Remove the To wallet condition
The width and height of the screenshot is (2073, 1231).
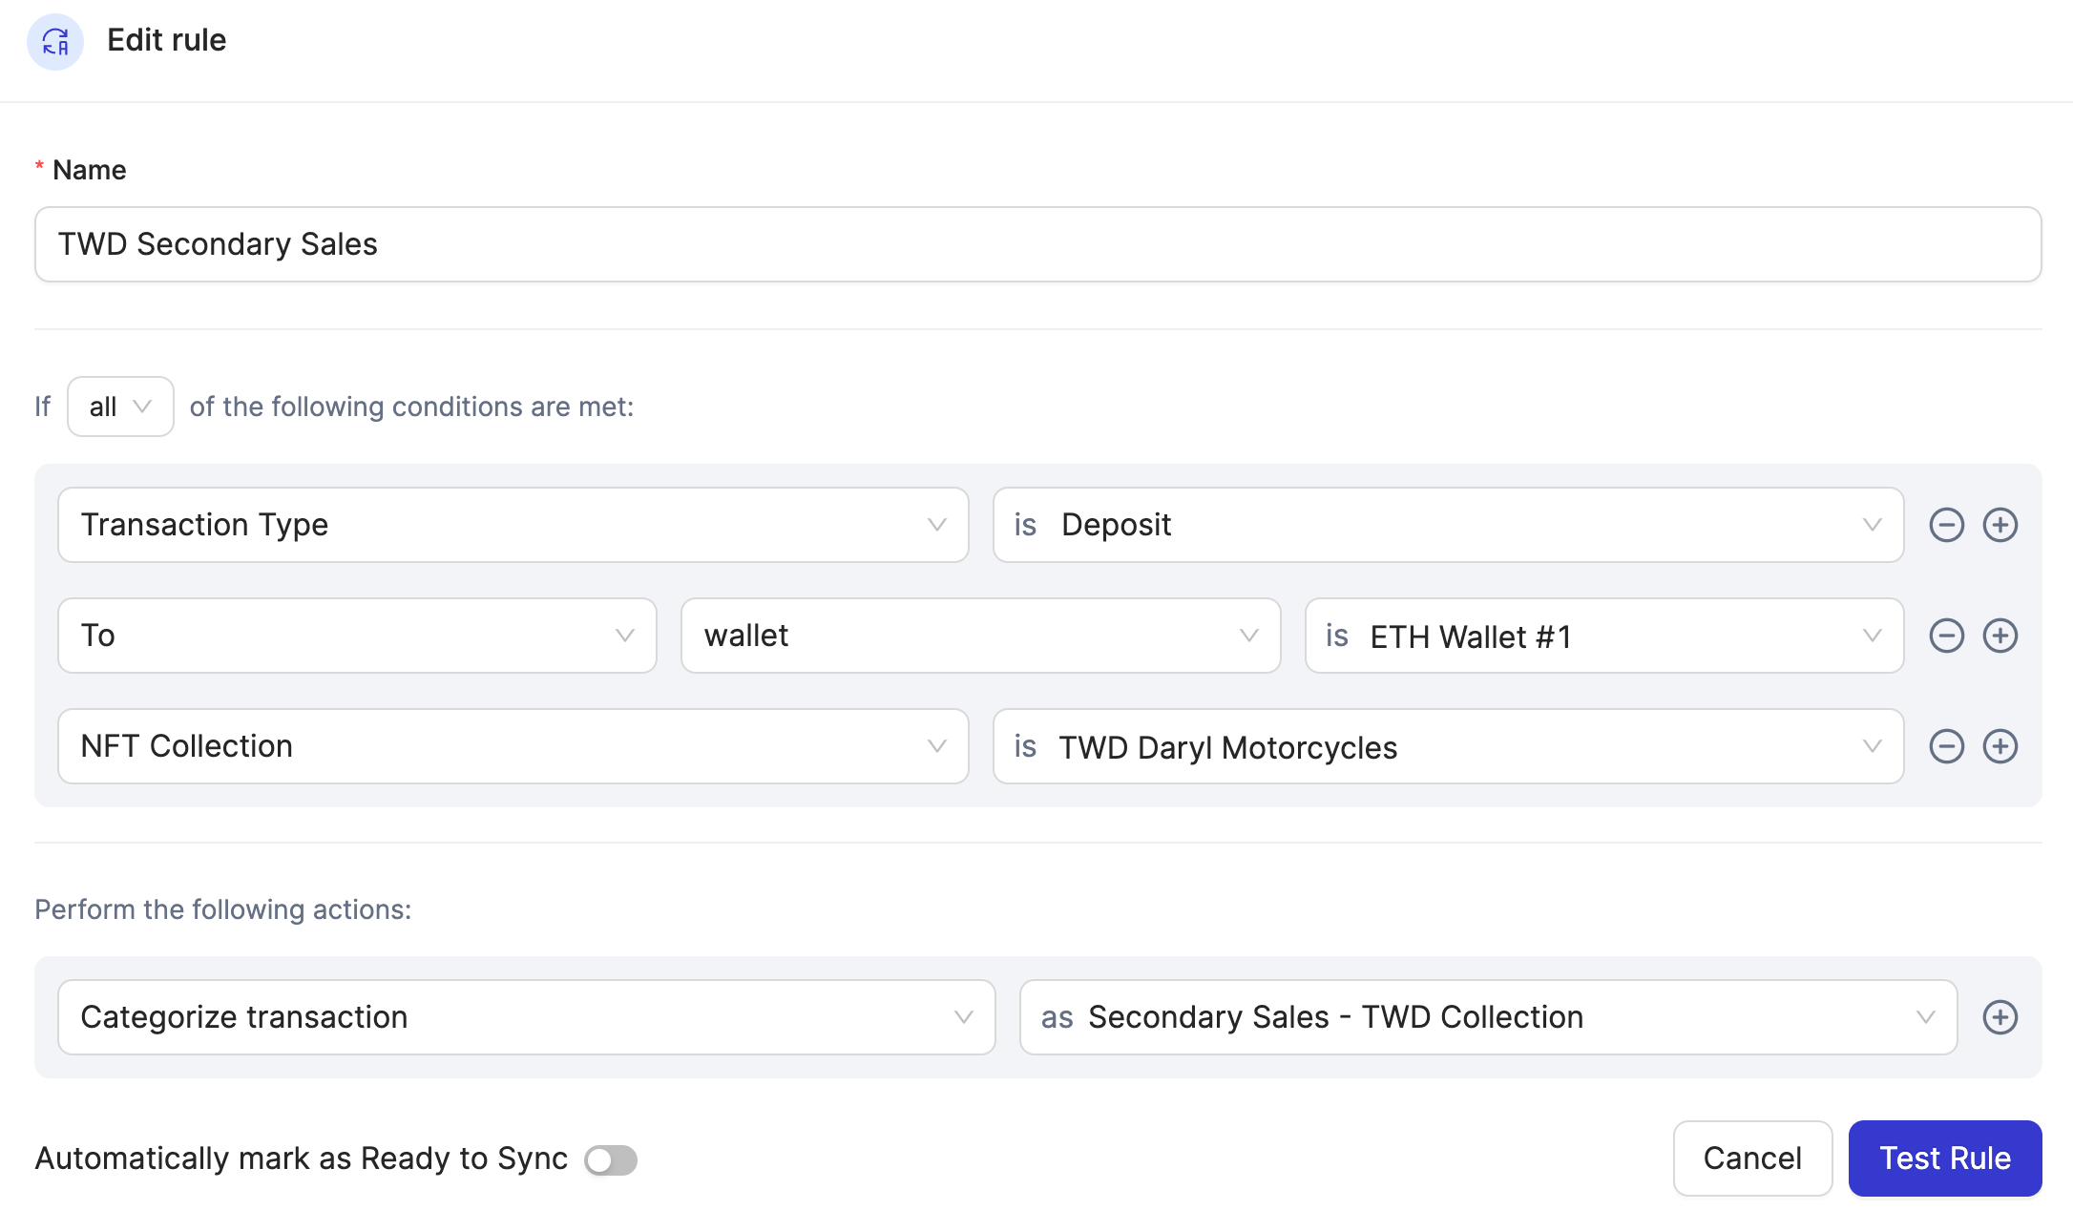(x=1946, y=636)
